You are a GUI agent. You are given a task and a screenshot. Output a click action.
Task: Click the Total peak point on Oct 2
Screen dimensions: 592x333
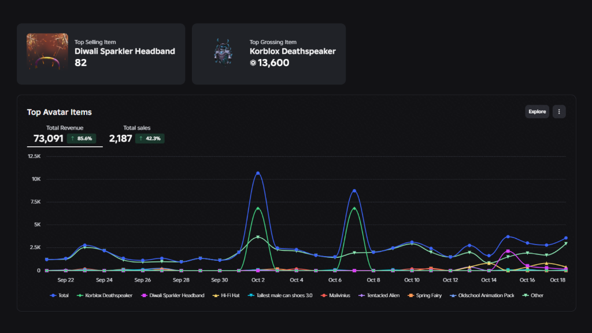[258, 173]
